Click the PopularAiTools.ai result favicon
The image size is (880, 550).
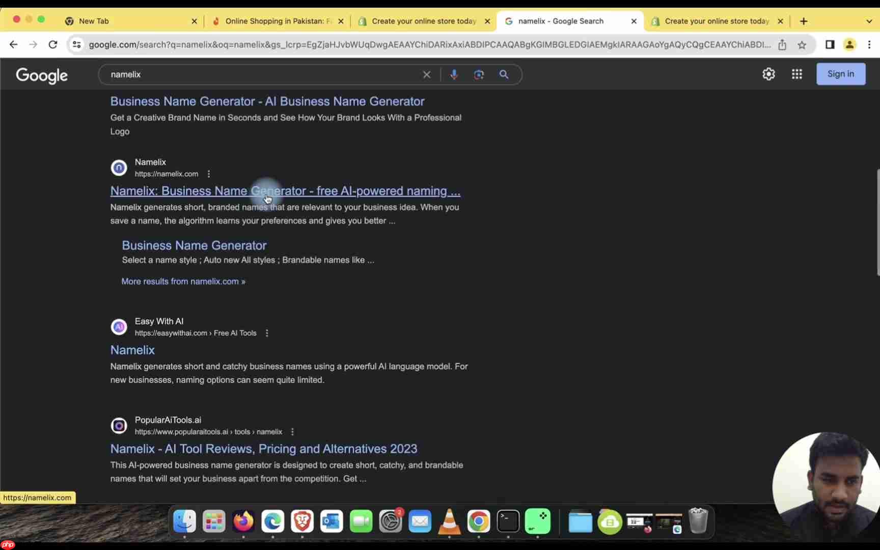click(119, 426)
